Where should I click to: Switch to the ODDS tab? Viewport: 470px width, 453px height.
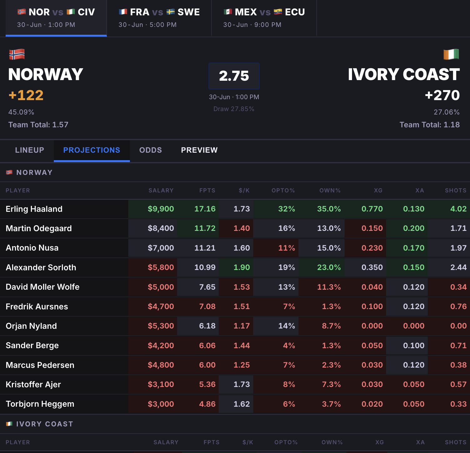[x=151, y=150]
